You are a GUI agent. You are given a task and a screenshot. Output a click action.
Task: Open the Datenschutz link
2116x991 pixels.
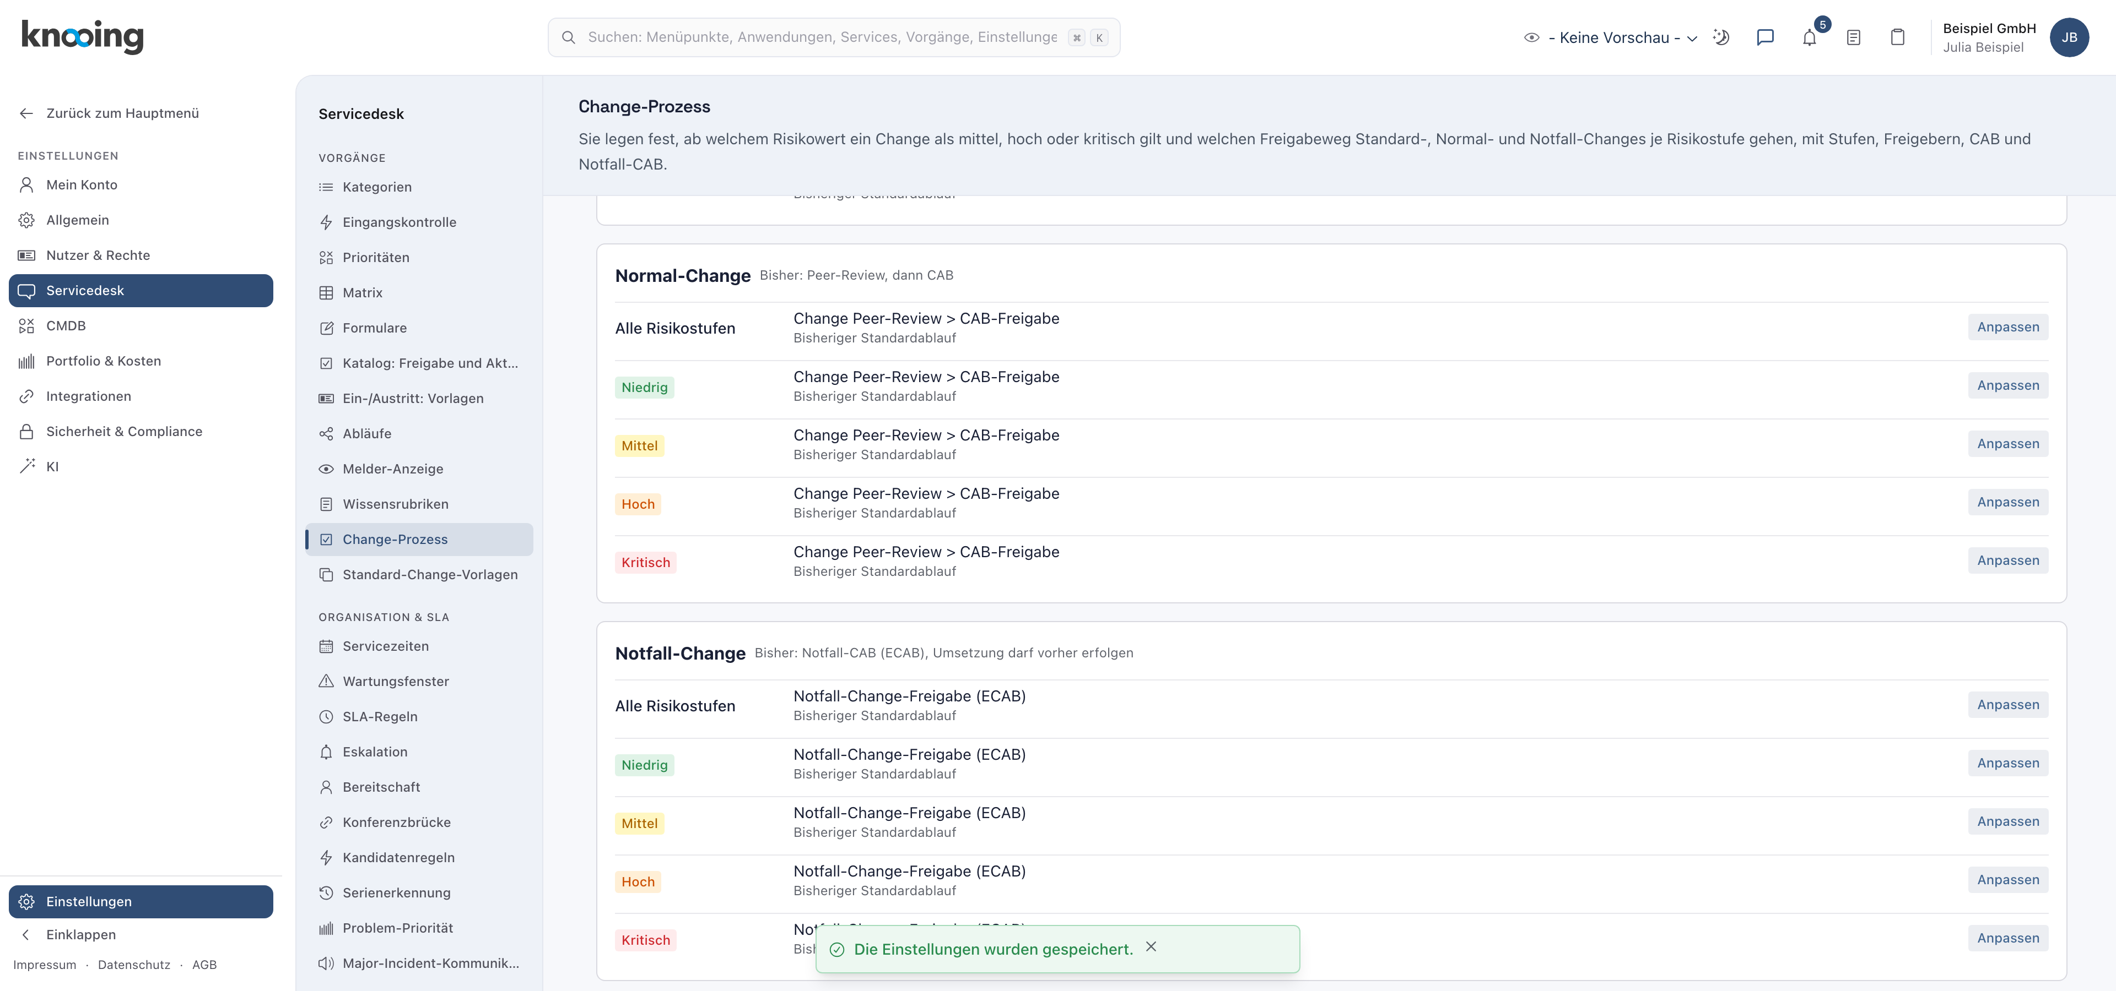point(134,966)
